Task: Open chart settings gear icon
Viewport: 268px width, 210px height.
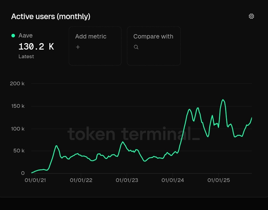Action: tap(251, 16)
